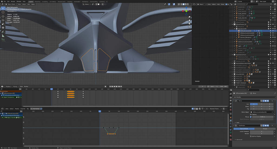Select the Catmull-Clark subdivision type

click(x=244, y=129)
